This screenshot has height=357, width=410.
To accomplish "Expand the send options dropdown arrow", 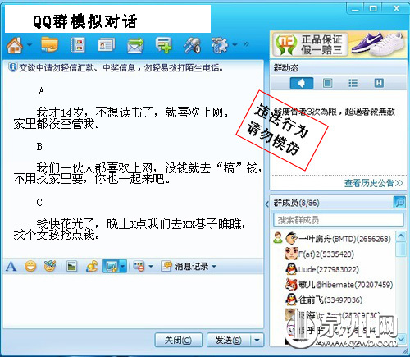I will [x=257, y=340].
